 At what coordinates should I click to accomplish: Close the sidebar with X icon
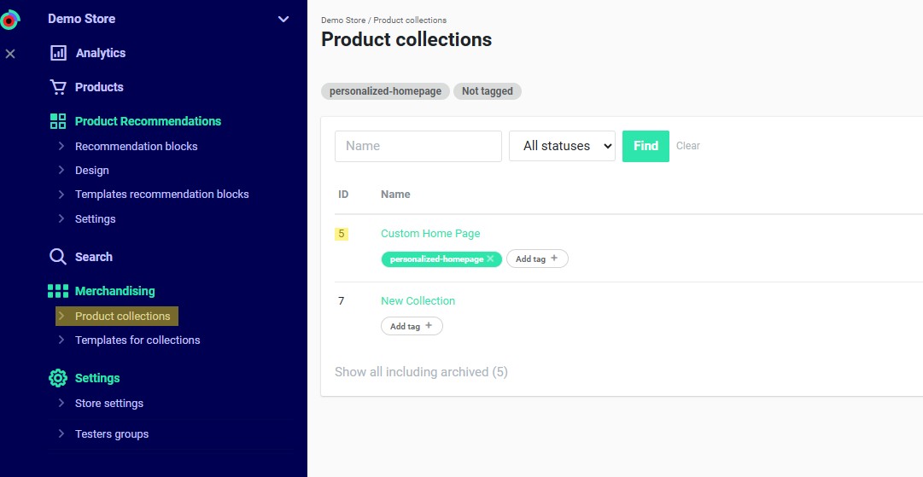coord(10,54)
